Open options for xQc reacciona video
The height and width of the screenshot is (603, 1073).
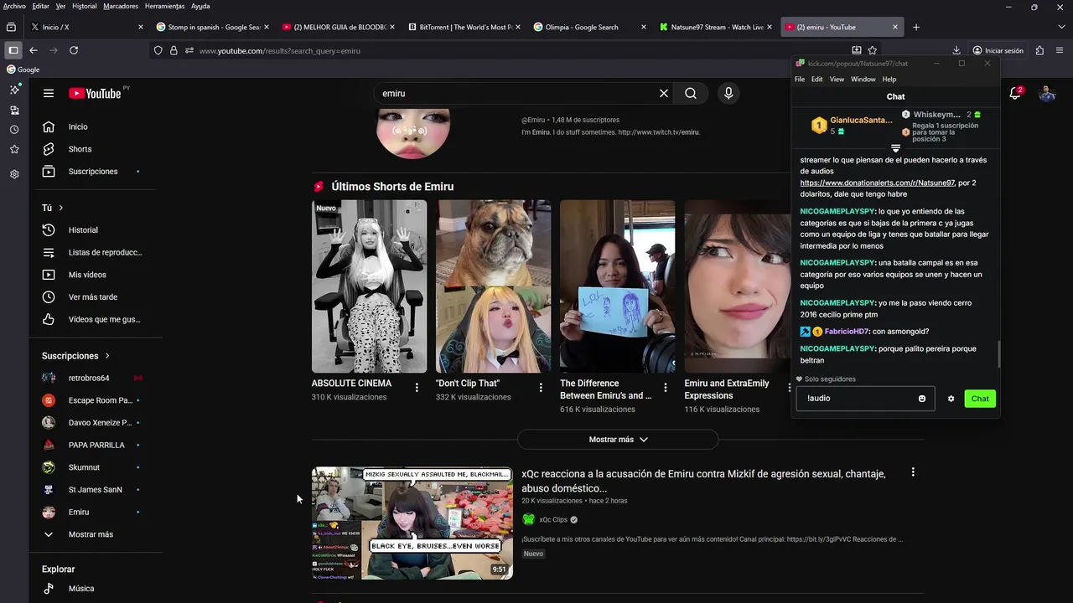[x=913, y=472]
